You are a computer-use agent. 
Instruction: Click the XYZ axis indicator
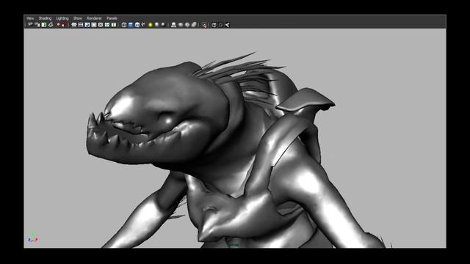(x=32, y=237)
